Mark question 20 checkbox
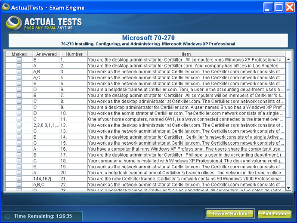The image size is (297, 223). [19, 173]
